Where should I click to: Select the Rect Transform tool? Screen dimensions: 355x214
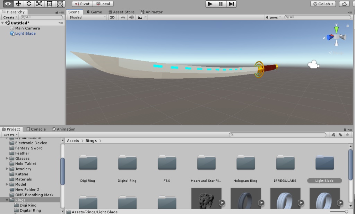point(49,4)
